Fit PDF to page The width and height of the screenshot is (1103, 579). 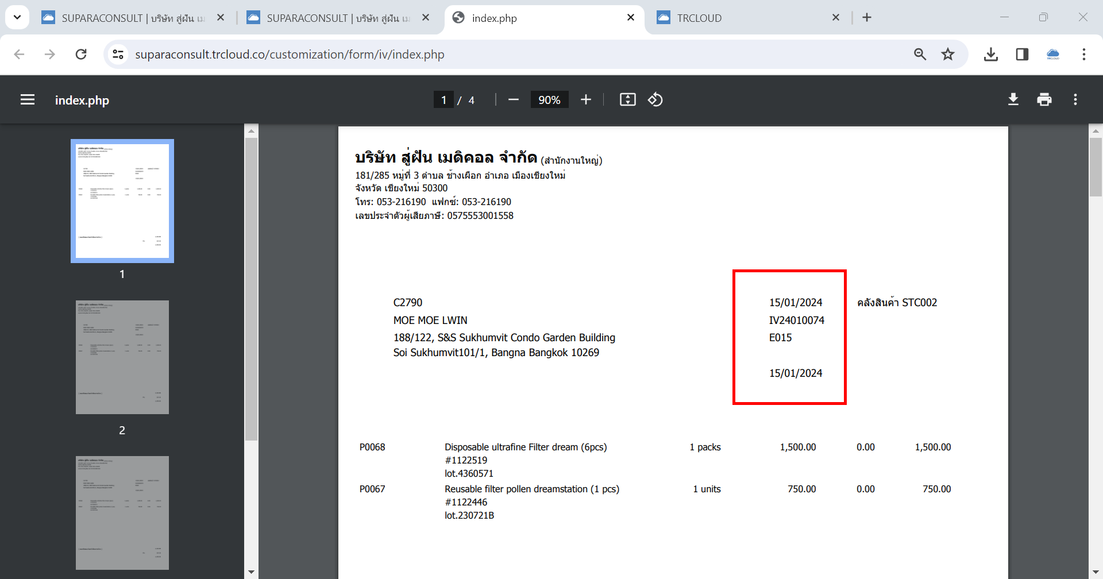(x=627, y=100)
